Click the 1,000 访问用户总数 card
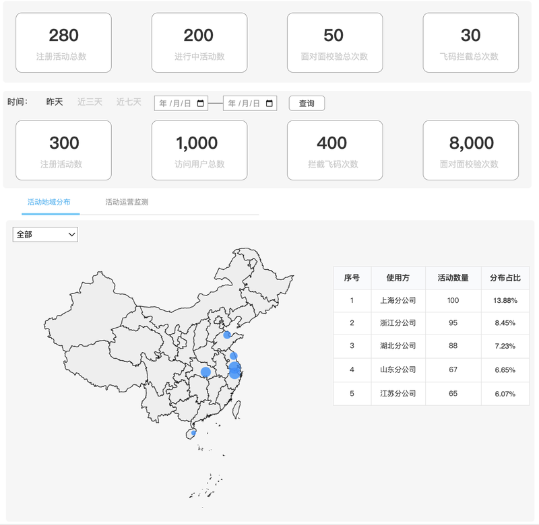The image size is (539, 525). point(199,150)
